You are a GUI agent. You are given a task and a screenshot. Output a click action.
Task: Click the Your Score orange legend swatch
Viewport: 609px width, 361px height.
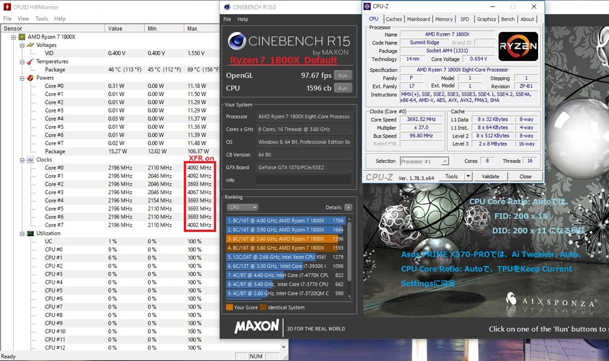(x=229, y=308)
